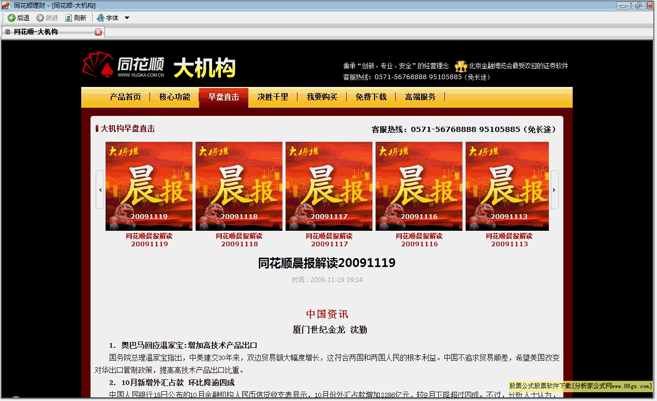
Task: Open the 决胜千里 navigation tab
Action: pyautogui.click(x=273, y=97)
